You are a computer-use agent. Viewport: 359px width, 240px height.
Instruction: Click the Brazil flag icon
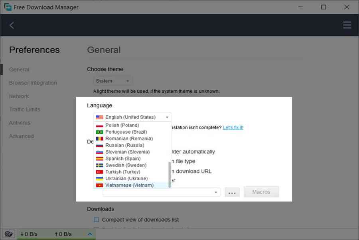99,132
